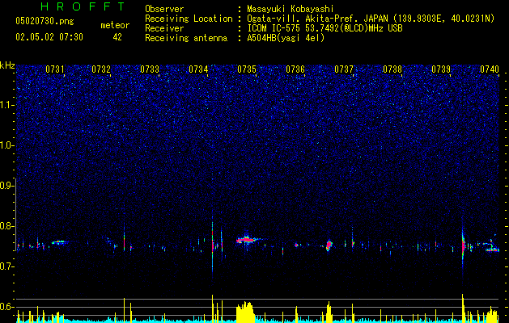Screen dimensions: 509x323
Task: Click the 0738 time marker
Action: point(392,69)
